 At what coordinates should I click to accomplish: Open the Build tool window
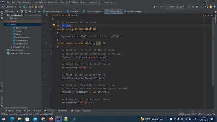pos(86,111)
